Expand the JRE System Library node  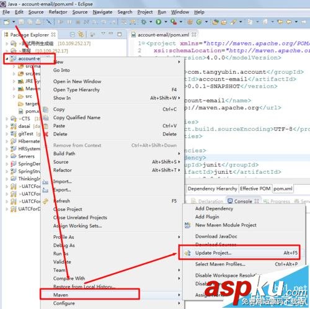click(x=14, y=81)
